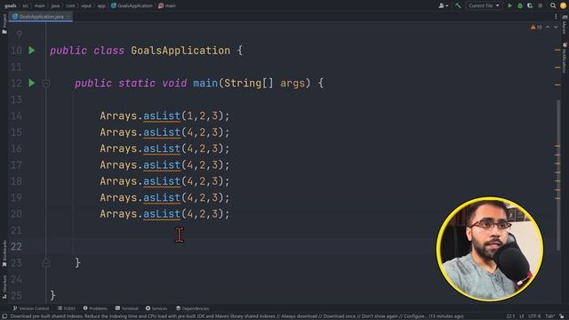Screen dimensions: 569x320
Task: Open TODO tool window
Action: coord(67,308)
